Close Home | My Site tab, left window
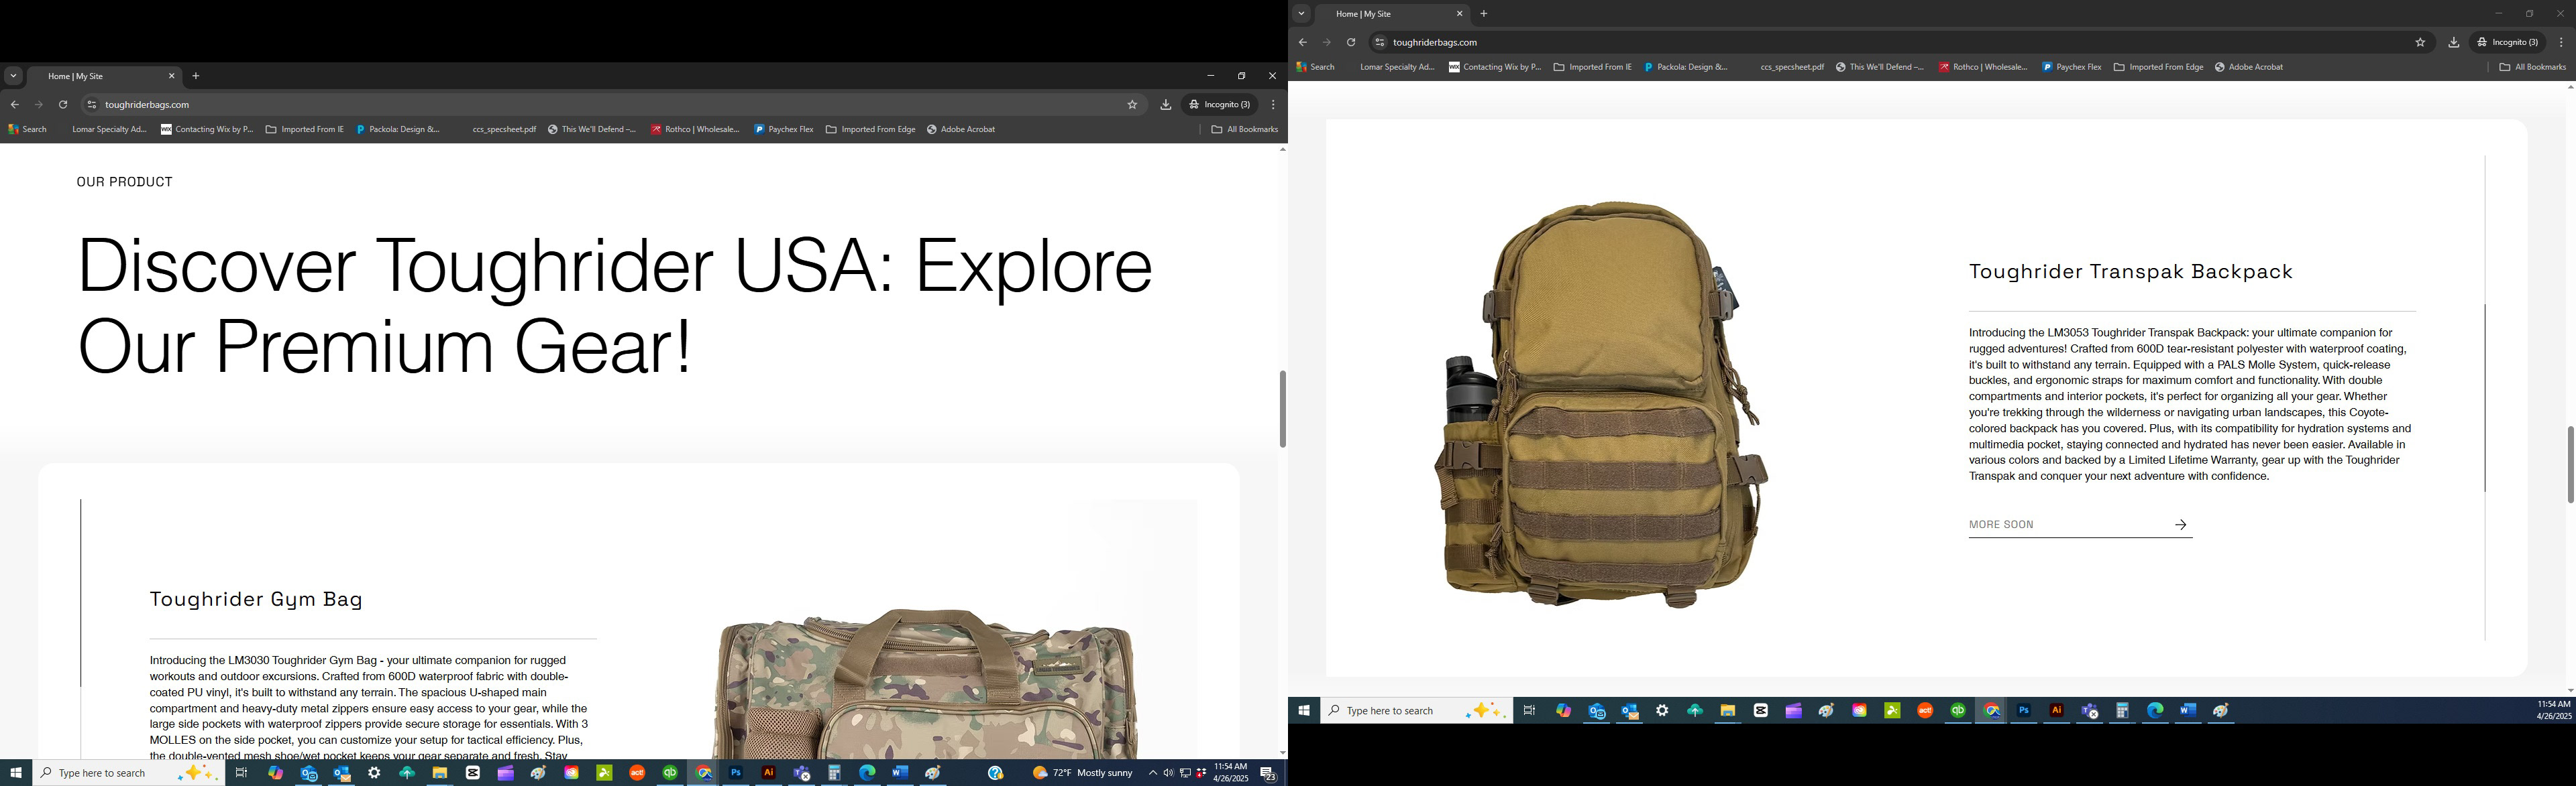This screenshot has width=2576, height=786. [172, 76]
